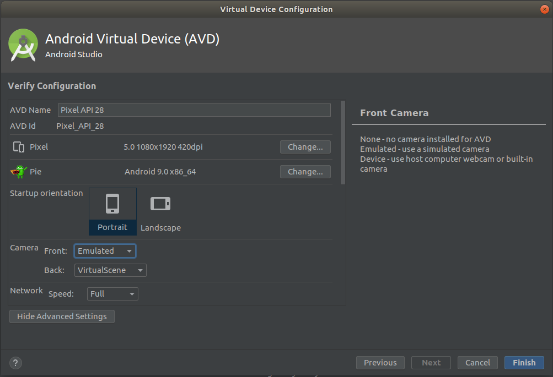Image resolution: width=553 pixels, height=377 pixels.
Task: Open help via the question mark icon
Action: (x=15, y=363)
